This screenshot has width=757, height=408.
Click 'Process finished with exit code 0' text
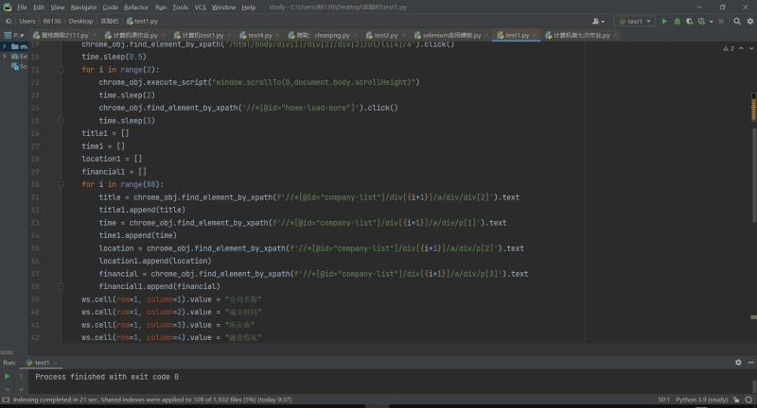coord(107,377)
